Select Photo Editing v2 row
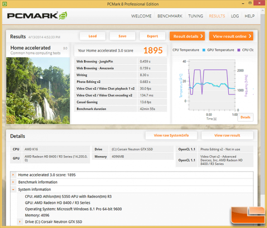Viewport: 267px width, 228px height. tap(120, 82)
